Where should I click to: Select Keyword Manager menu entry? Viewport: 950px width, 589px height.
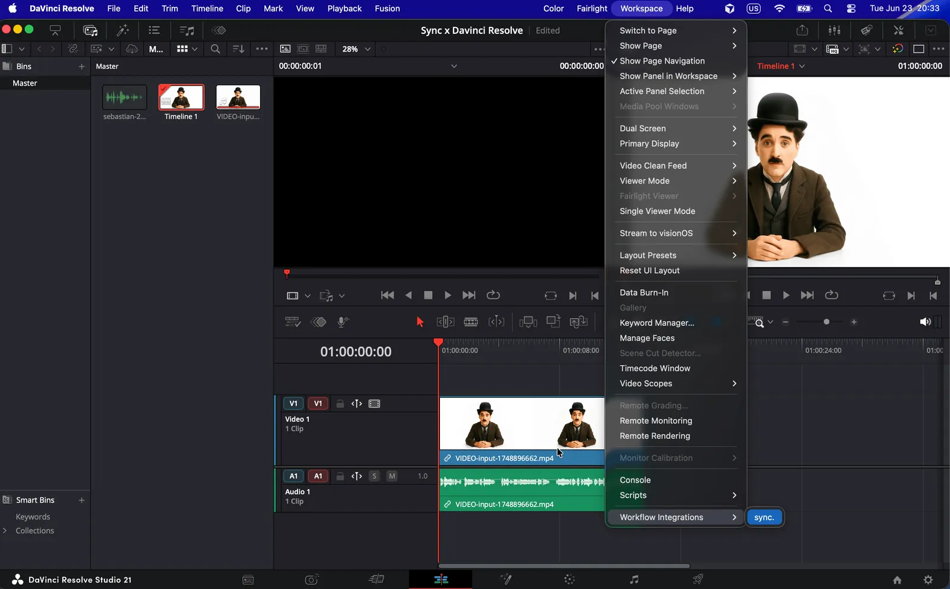pyautogui.click(x=676, y=323)
